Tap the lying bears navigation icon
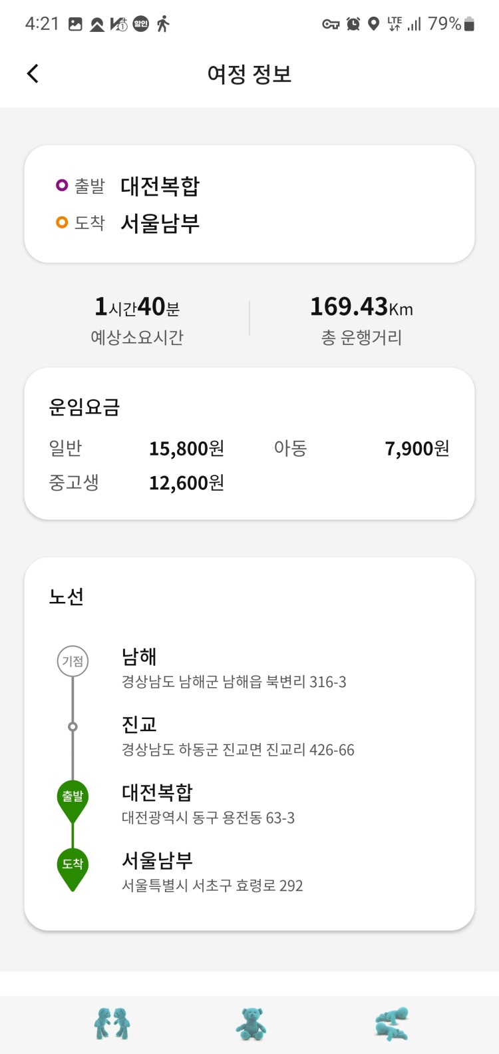Screen dimensions: 499x1054 391,1024
